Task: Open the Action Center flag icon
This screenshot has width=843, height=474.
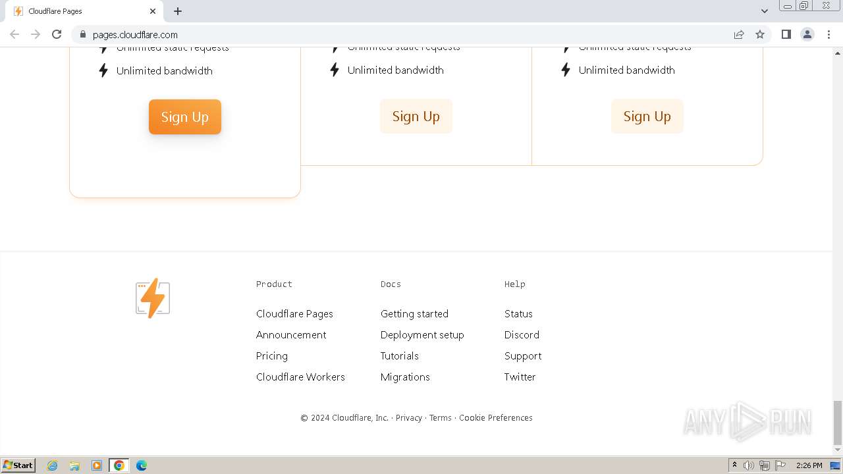Action: point(780,465)
